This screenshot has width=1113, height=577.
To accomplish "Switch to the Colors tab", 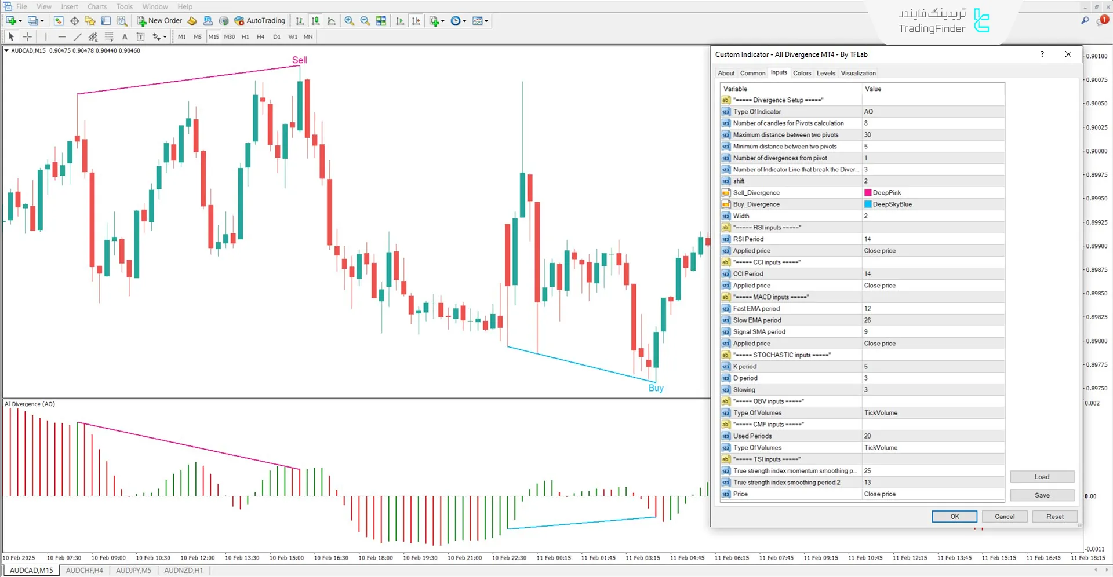I will 802,73.
